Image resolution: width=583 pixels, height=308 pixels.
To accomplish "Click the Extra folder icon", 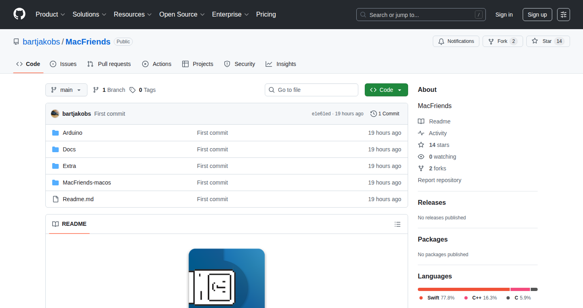I will 55,166.
